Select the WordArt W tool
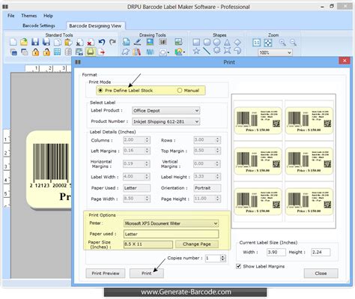This screenshot has width=355, height=299. tap(150, 52)
